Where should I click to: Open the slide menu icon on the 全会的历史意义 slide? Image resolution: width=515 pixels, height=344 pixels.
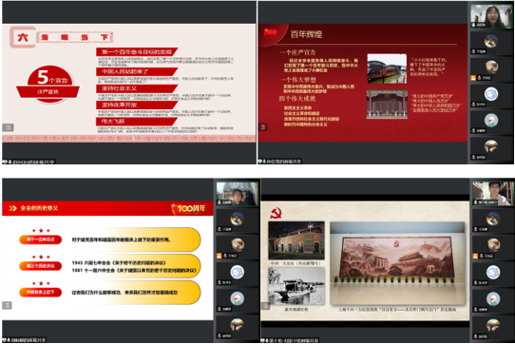[8, 305]
